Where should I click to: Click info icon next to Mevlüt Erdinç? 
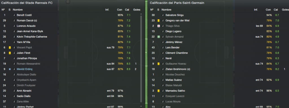coord(14,69)
